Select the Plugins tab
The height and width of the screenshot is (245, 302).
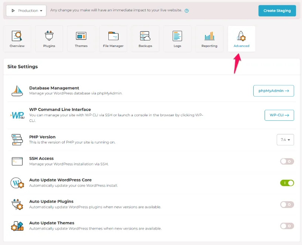[x=49, y=39]
